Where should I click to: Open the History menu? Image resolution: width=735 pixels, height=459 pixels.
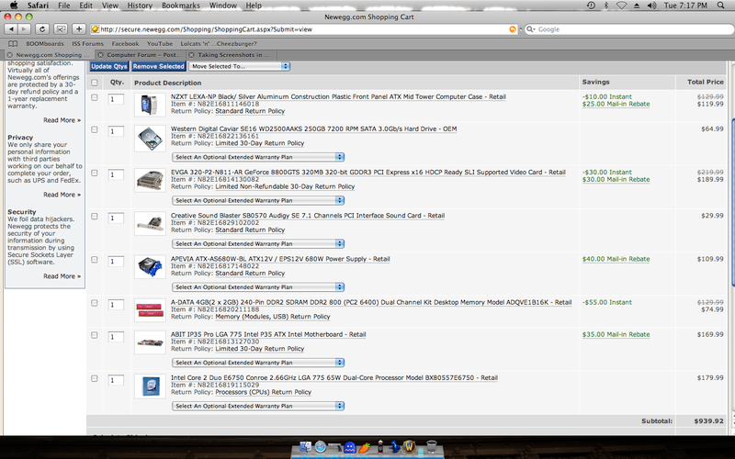click(140, 6)
